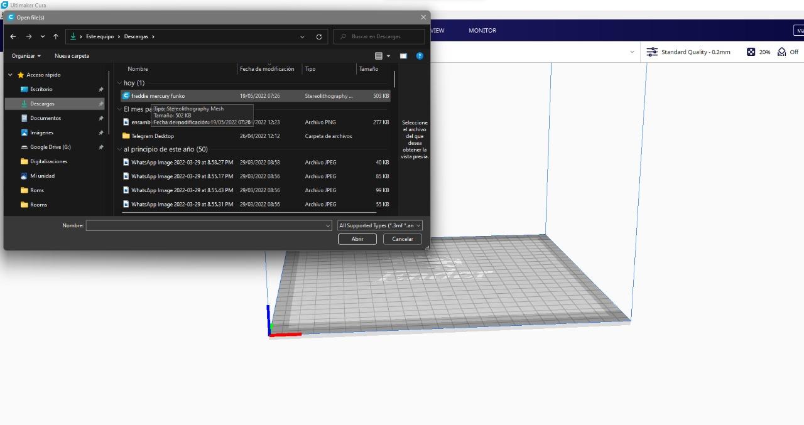Select the 'freddie mercury funko' file

(x=255, y=96)
